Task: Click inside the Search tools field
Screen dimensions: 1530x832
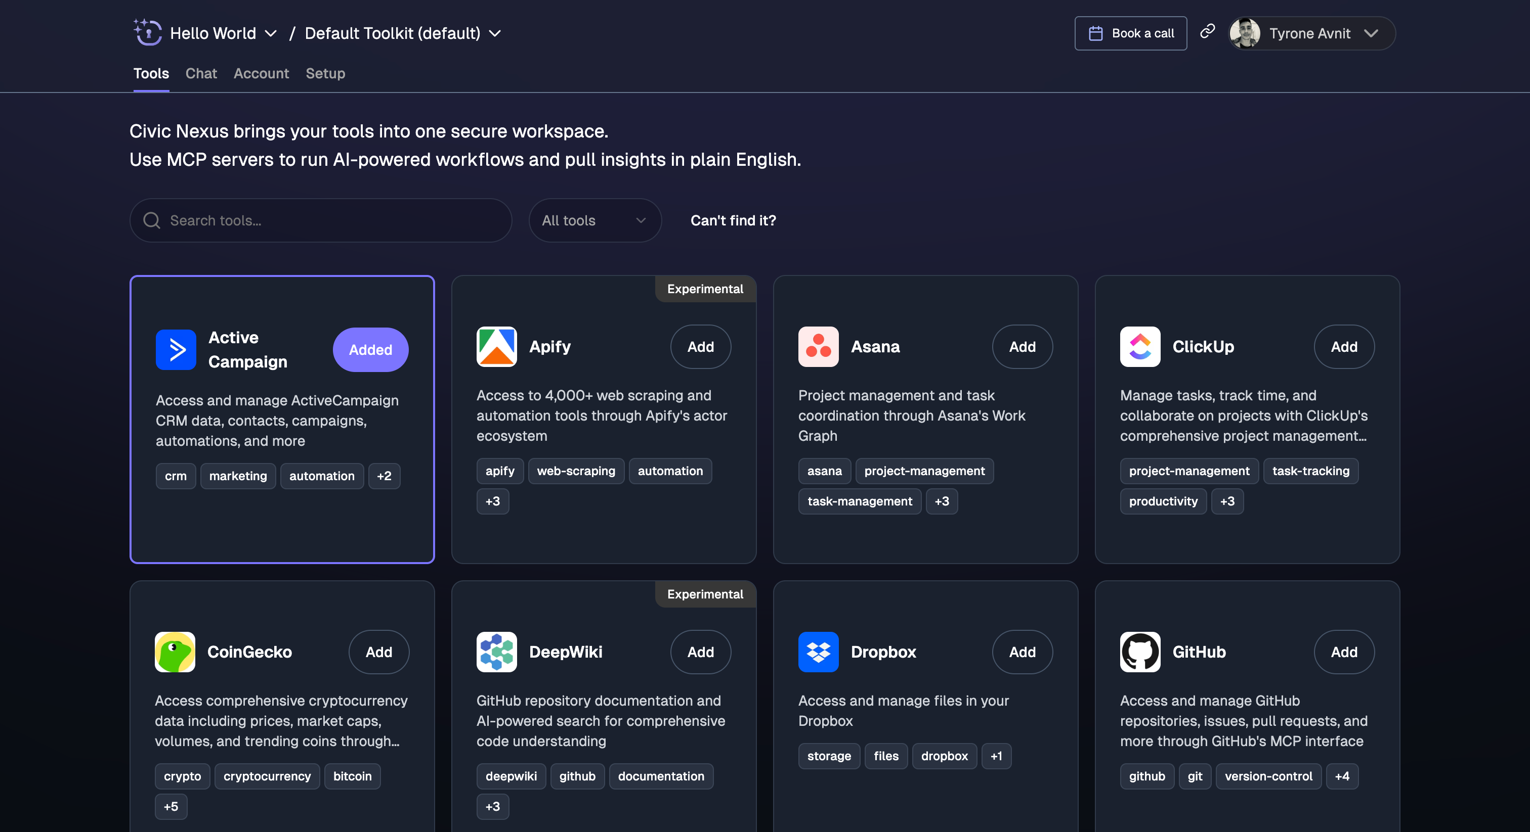Action: pos(321,220)
